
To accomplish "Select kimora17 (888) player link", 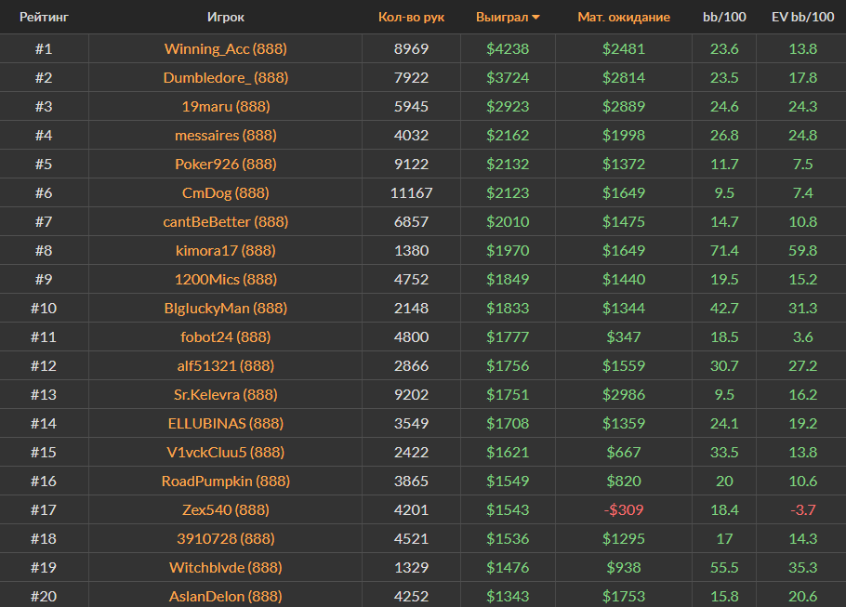I will 226,251.
